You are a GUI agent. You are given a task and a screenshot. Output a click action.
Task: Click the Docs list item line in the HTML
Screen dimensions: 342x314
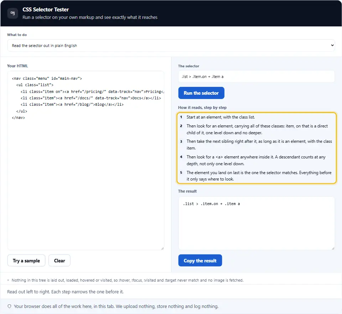(x=91, y=98)
